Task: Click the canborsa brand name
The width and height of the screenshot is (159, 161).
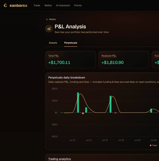Action: (x=19, y=5)
